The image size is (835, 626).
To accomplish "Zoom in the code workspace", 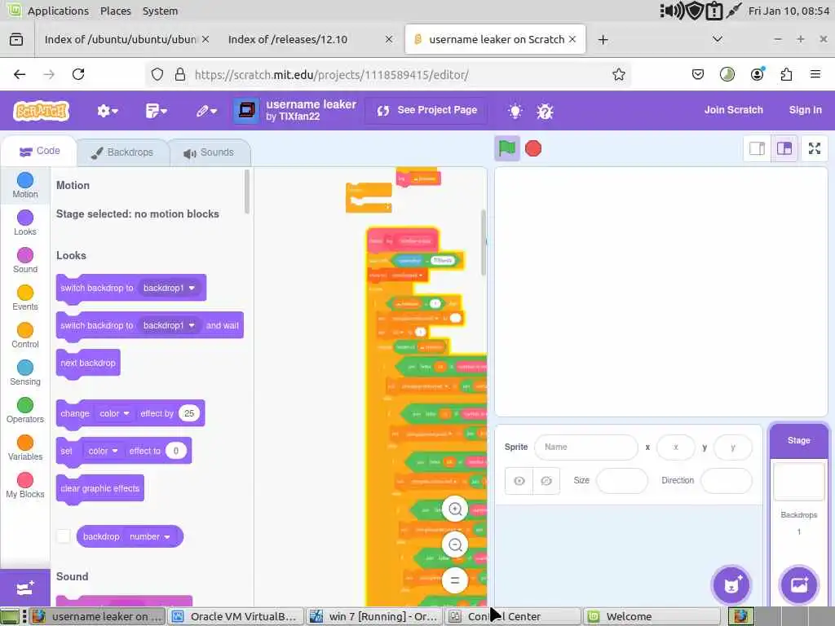I will pyautogui.click(x=455, y=509).
